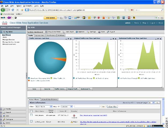
Task: Click the Clear Filter button
Action: (112, 106)
